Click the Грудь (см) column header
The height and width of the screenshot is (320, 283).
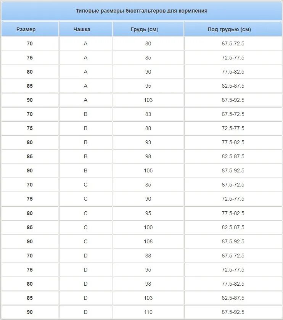coord(144,29)
